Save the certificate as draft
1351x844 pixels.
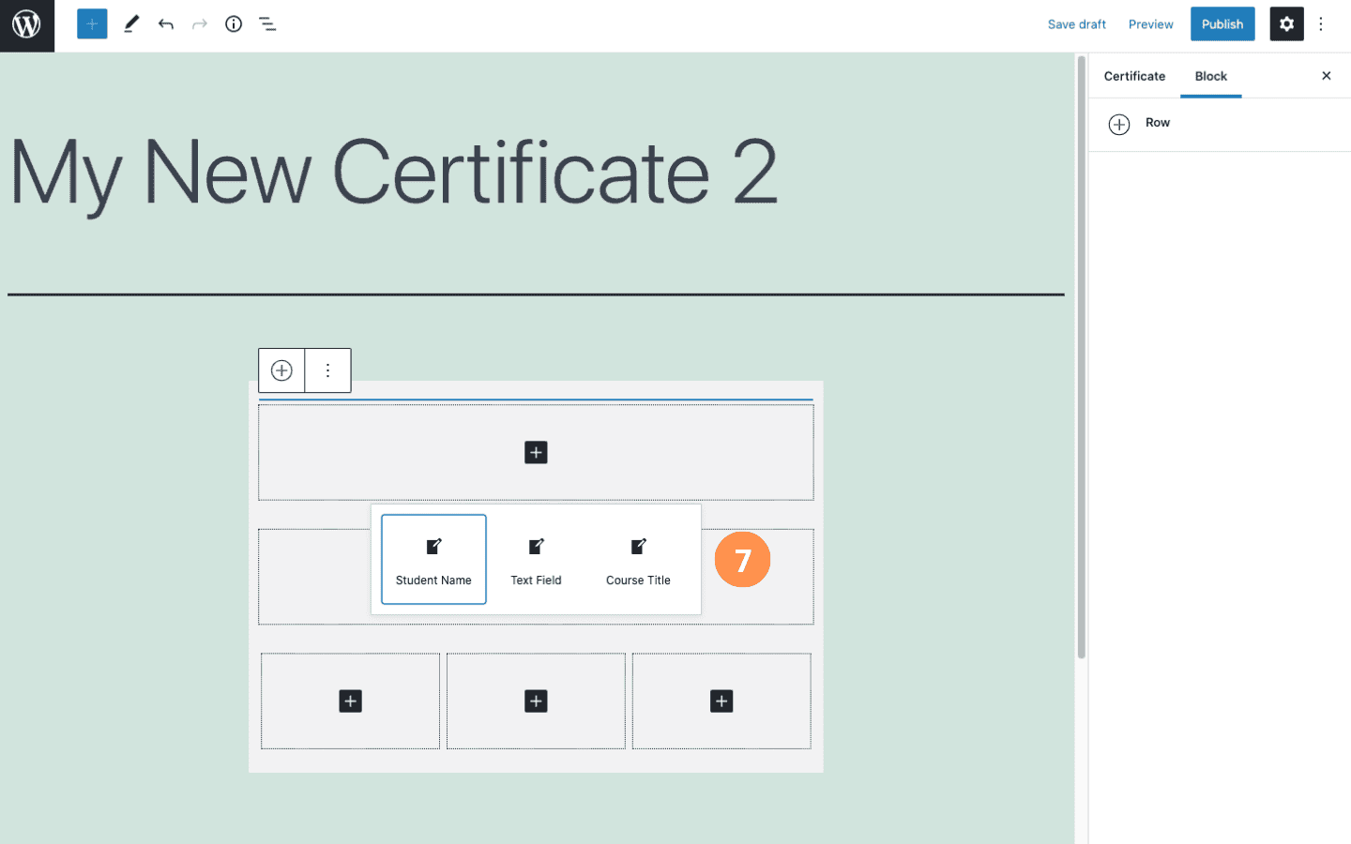[1077, 24]
